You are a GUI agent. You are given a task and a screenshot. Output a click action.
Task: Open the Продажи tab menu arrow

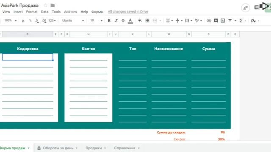tap(105, 148)
